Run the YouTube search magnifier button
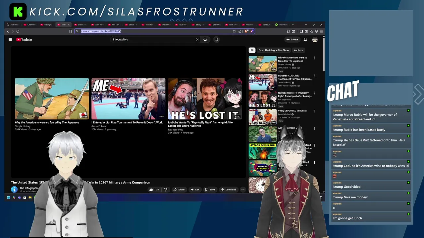This screenshot has height=238, width=424. pos(205,40)
